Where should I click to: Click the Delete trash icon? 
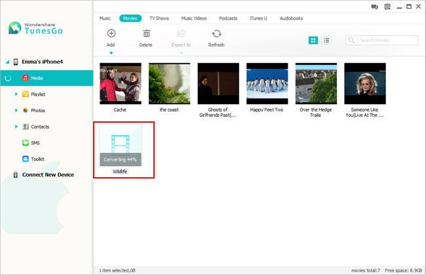[146, 33]
